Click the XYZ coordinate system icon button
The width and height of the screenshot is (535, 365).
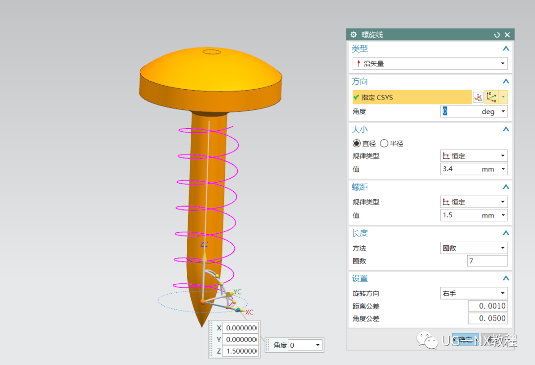pyautogui.click(x=491, y=97)
